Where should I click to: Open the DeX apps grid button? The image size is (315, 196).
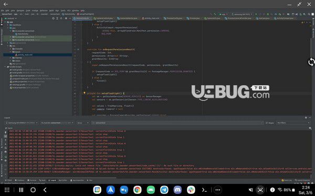point(7,190)
